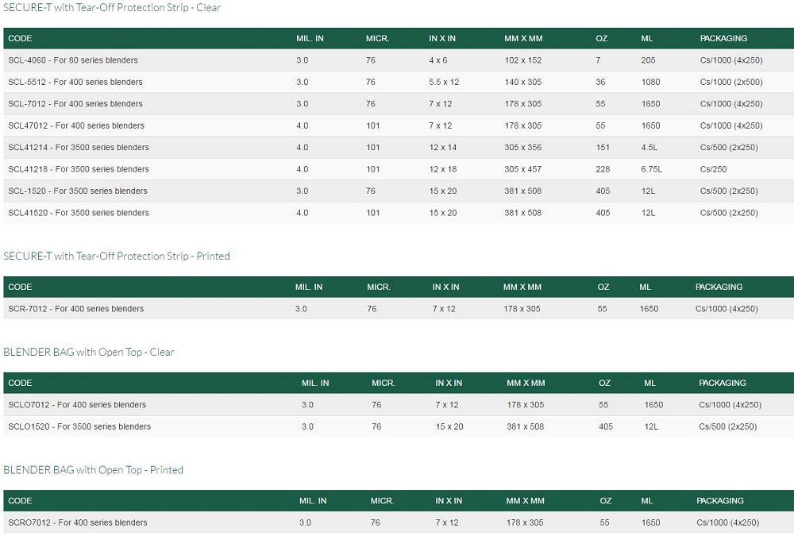The width and height of the screenshot is (794, 536).
Task: Select "SCL-4060 - For 80 series blenders" code
Action: (x=73, y=60)
